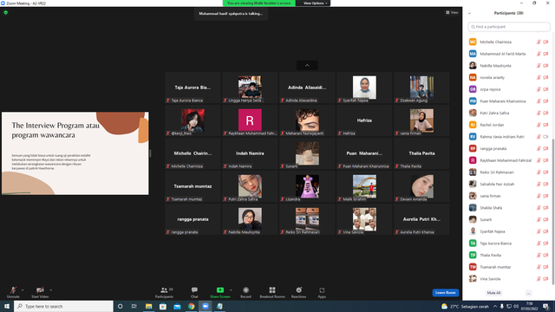555x312 pixels.
Task: Select Lingga Harya Sena video tile
Action: [250, 88]
